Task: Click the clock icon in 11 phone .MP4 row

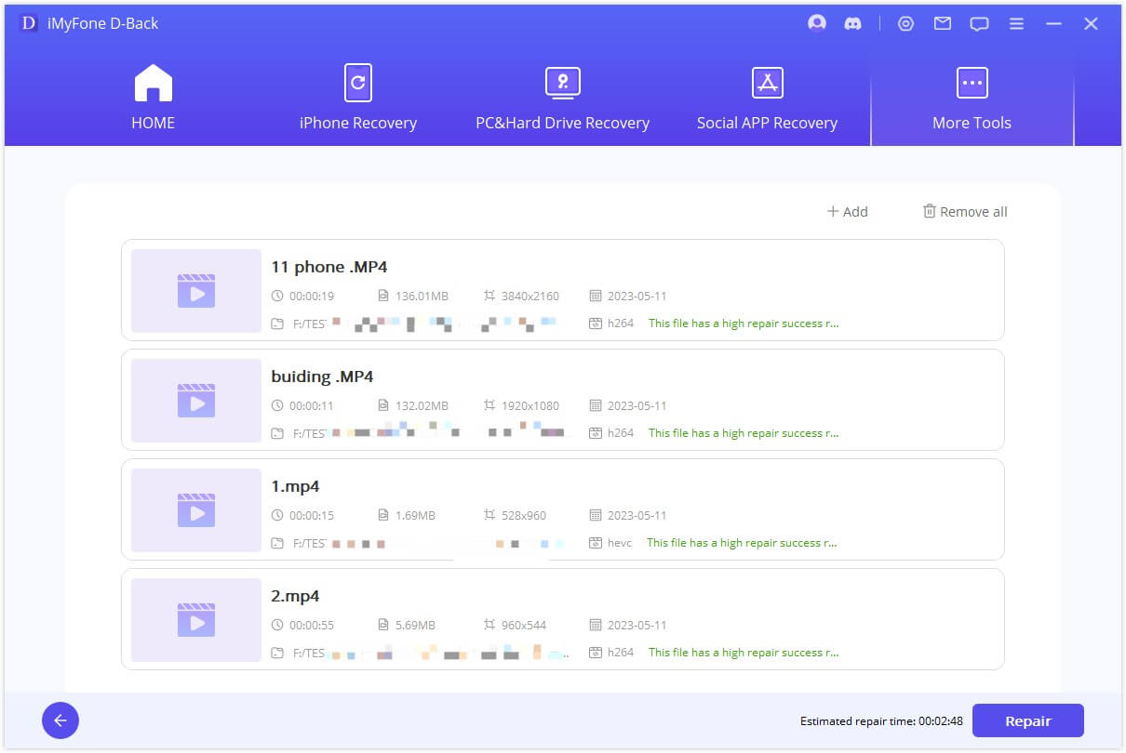Action: pyautogui.click(x=276, y=297)
